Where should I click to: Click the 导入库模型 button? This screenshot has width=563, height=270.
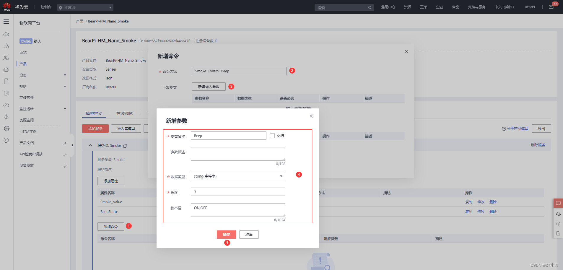click(126, 129)
